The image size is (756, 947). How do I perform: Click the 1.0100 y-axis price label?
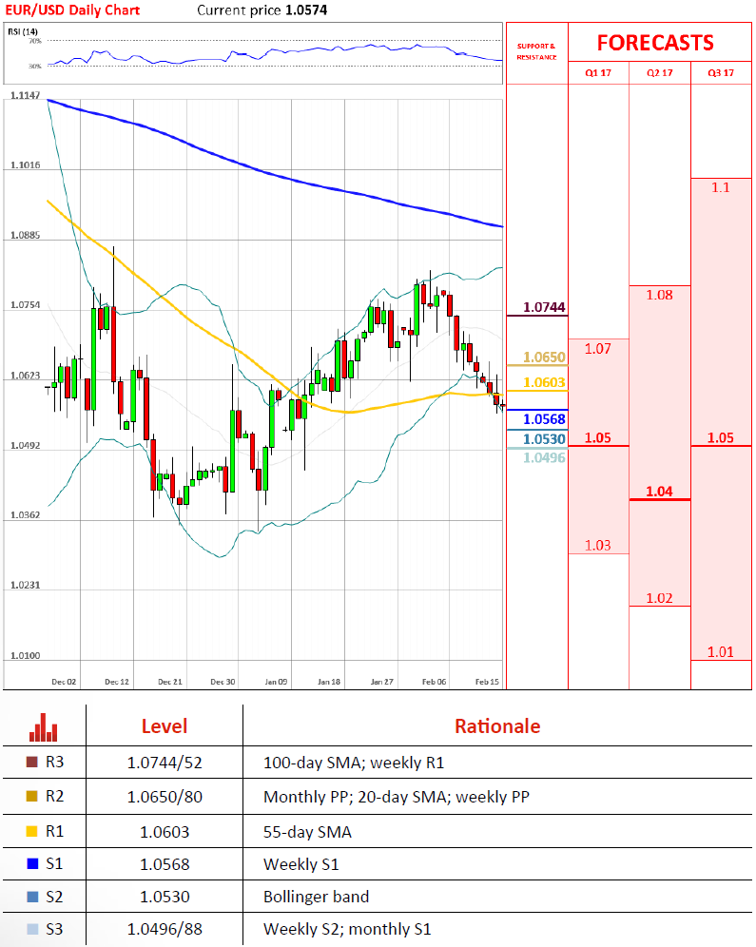coord(26,655)
